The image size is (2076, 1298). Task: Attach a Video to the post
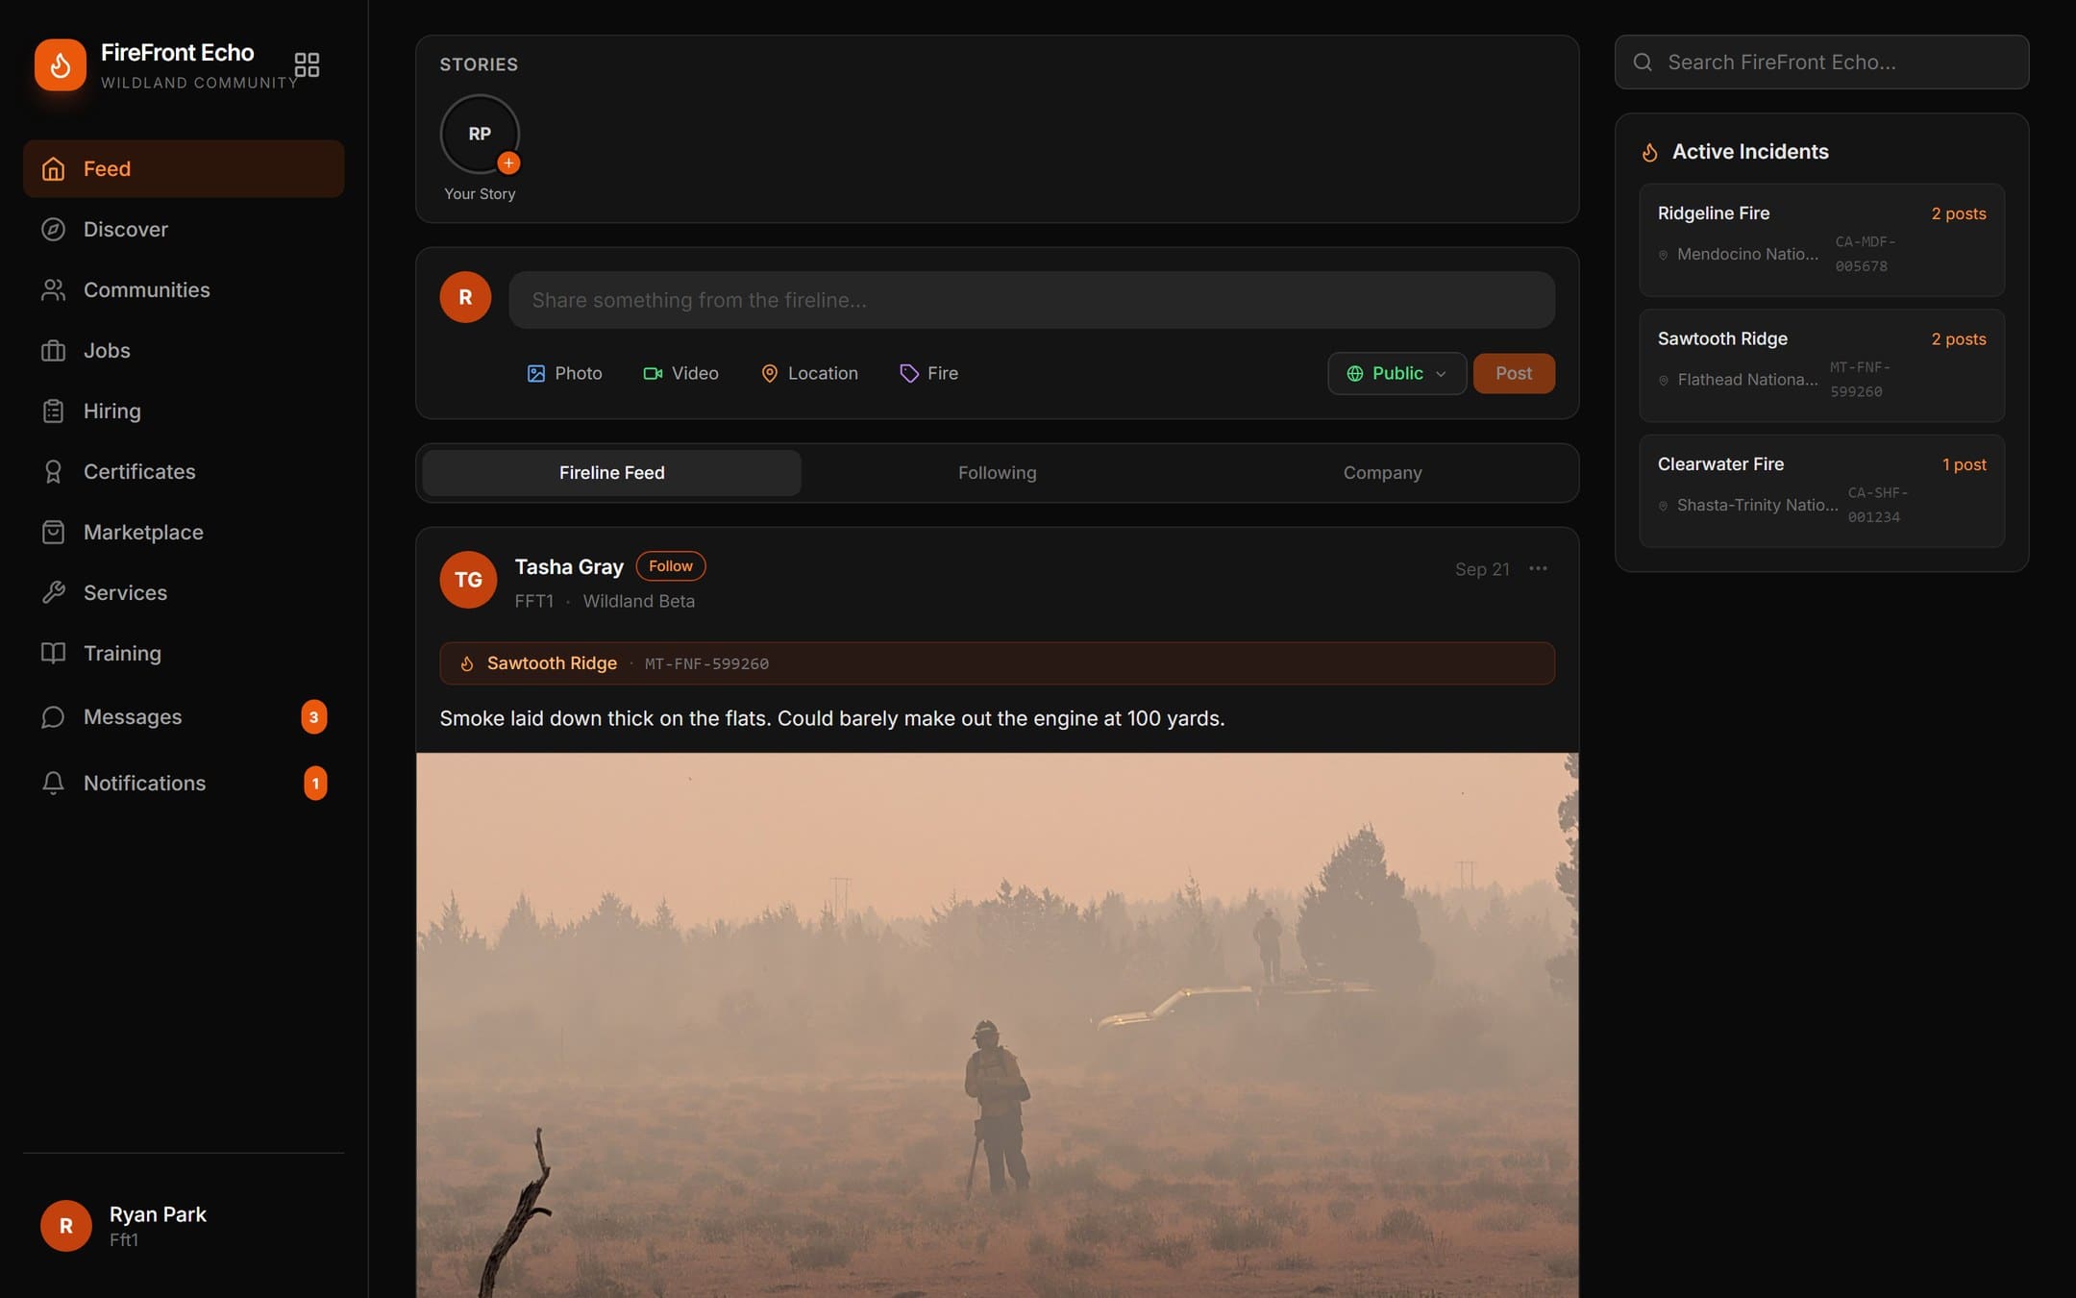coord(680,373)
